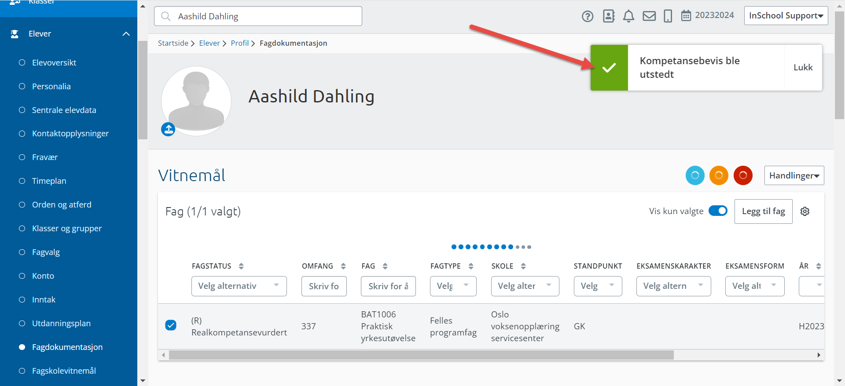
Task: Close the notification with Lukk
Action: pos(803,68)
